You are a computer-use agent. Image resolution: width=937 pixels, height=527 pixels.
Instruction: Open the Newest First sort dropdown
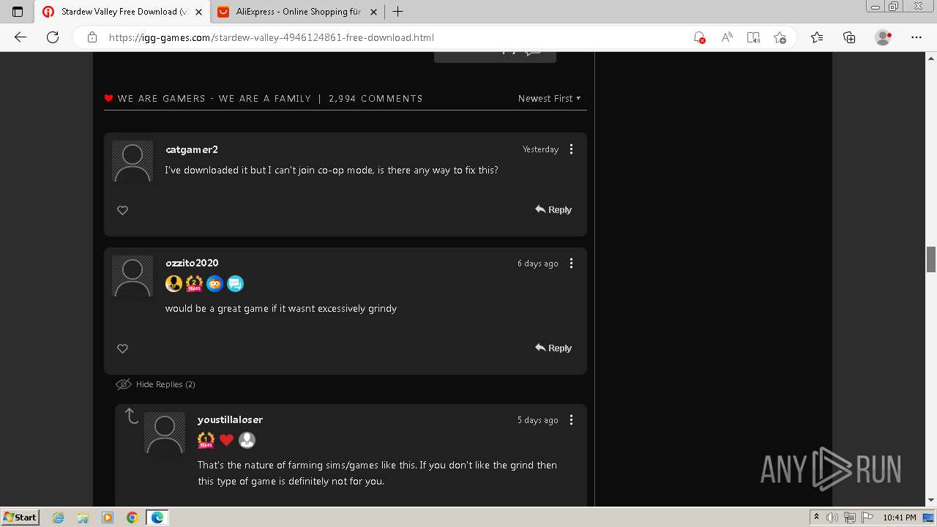pos(550,98)
